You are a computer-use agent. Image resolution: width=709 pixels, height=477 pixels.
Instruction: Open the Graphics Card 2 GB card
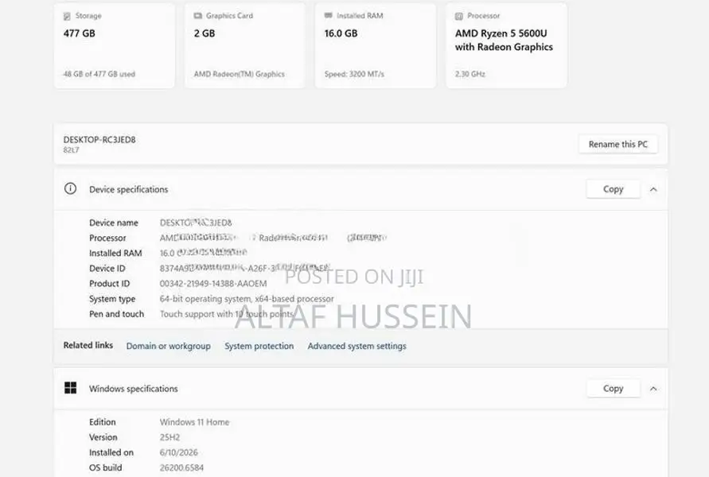(244, 45)
